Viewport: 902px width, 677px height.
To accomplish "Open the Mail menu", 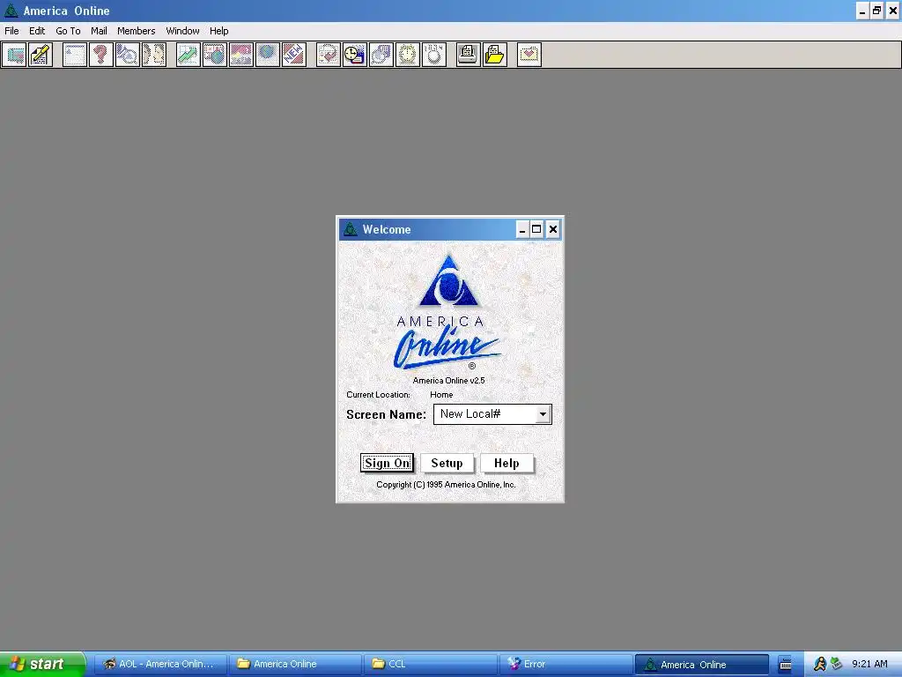I will (99, 31).
